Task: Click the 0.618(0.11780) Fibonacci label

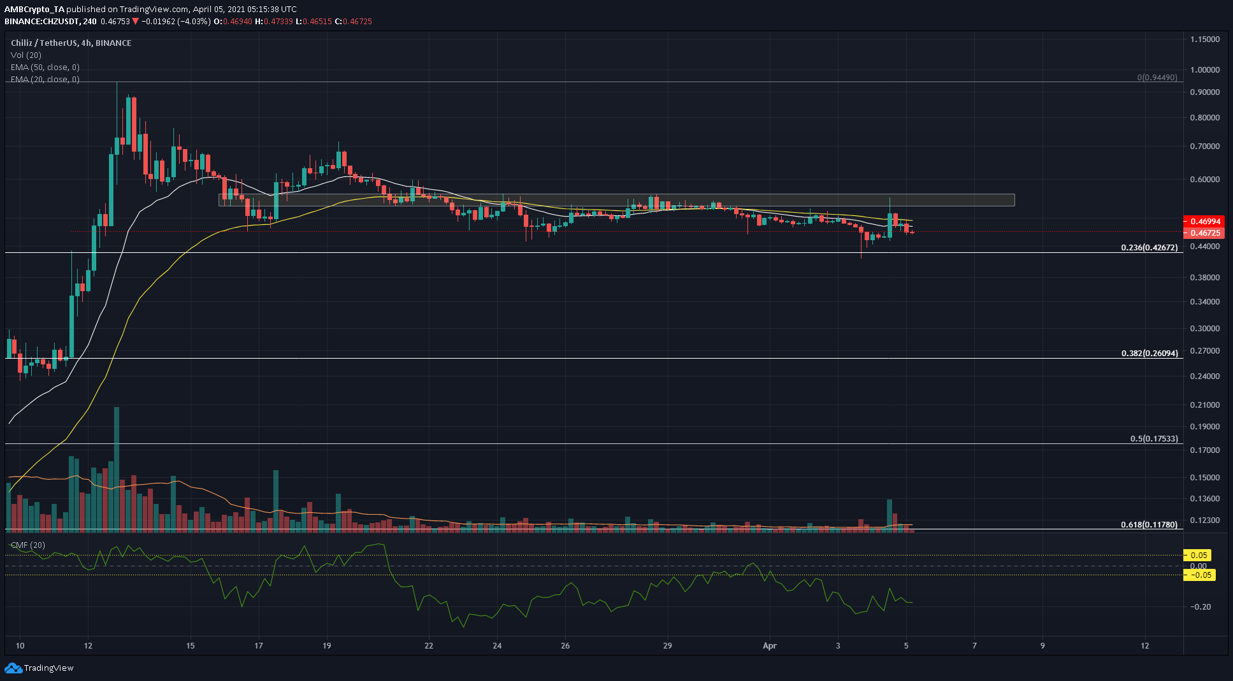Action: click(1150, 524)
